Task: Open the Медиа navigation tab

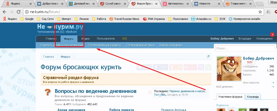Action: [x=85, y=39]
